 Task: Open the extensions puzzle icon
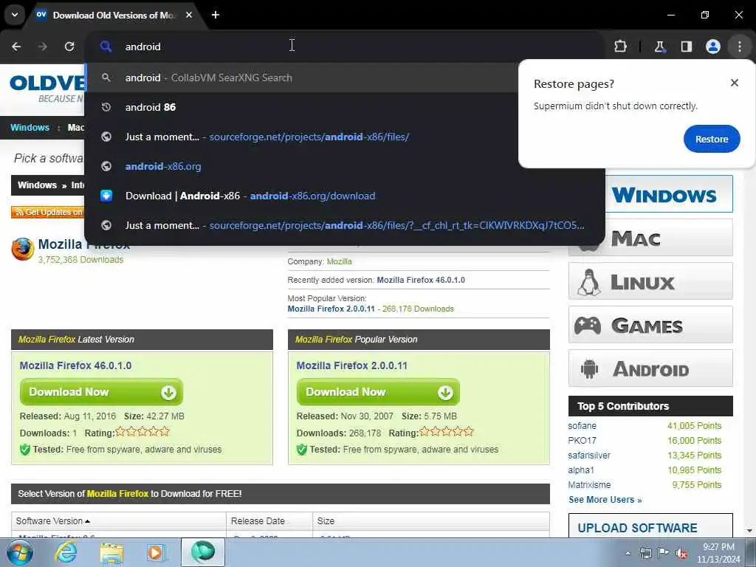(x=620, y=47)
